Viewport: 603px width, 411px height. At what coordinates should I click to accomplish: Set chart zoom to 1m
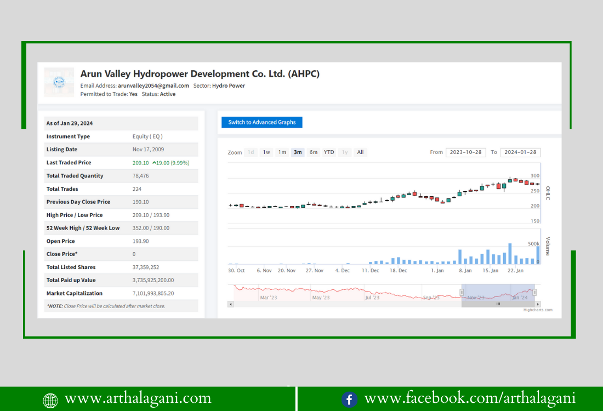pos(282,152)
